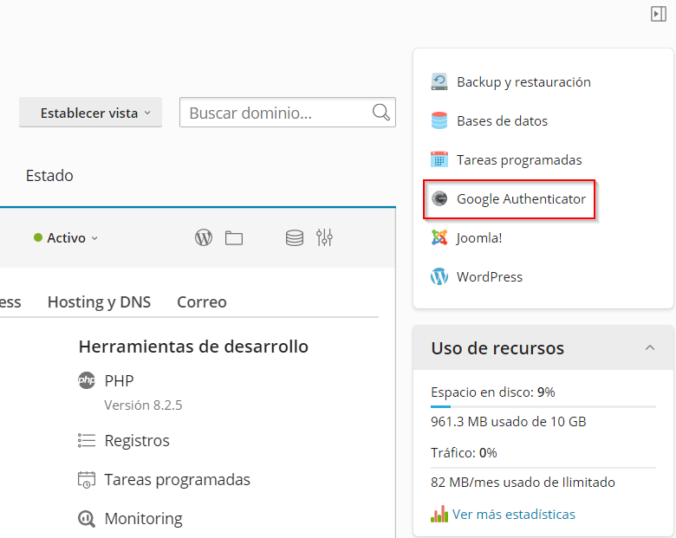Open the settings sliders icon
This screenshot has height=538, width=676.
(325, 237)
